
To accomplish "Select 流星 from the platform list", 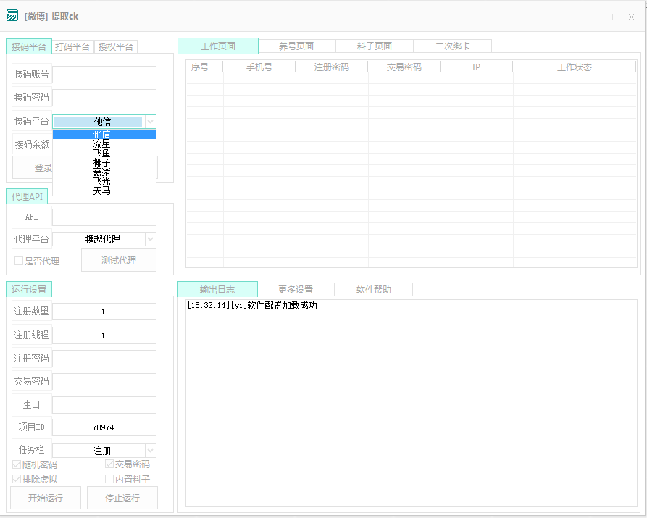I will point(102,144).
